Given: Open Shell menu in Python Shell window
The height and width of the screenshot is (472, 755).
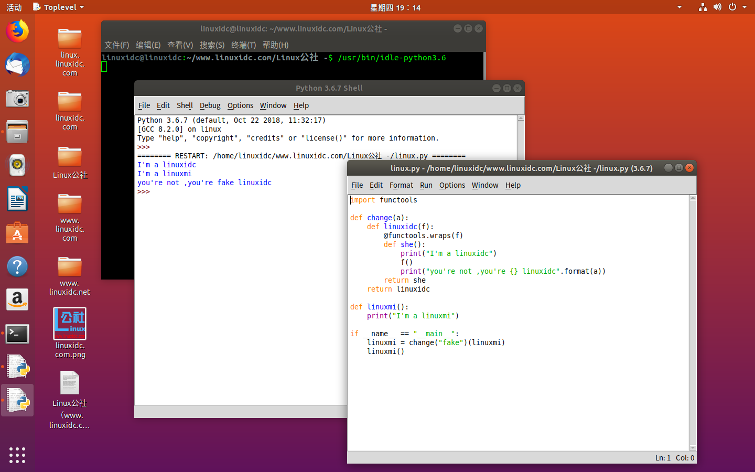Looking at the screenshot, I should click(x=185, y=105).
